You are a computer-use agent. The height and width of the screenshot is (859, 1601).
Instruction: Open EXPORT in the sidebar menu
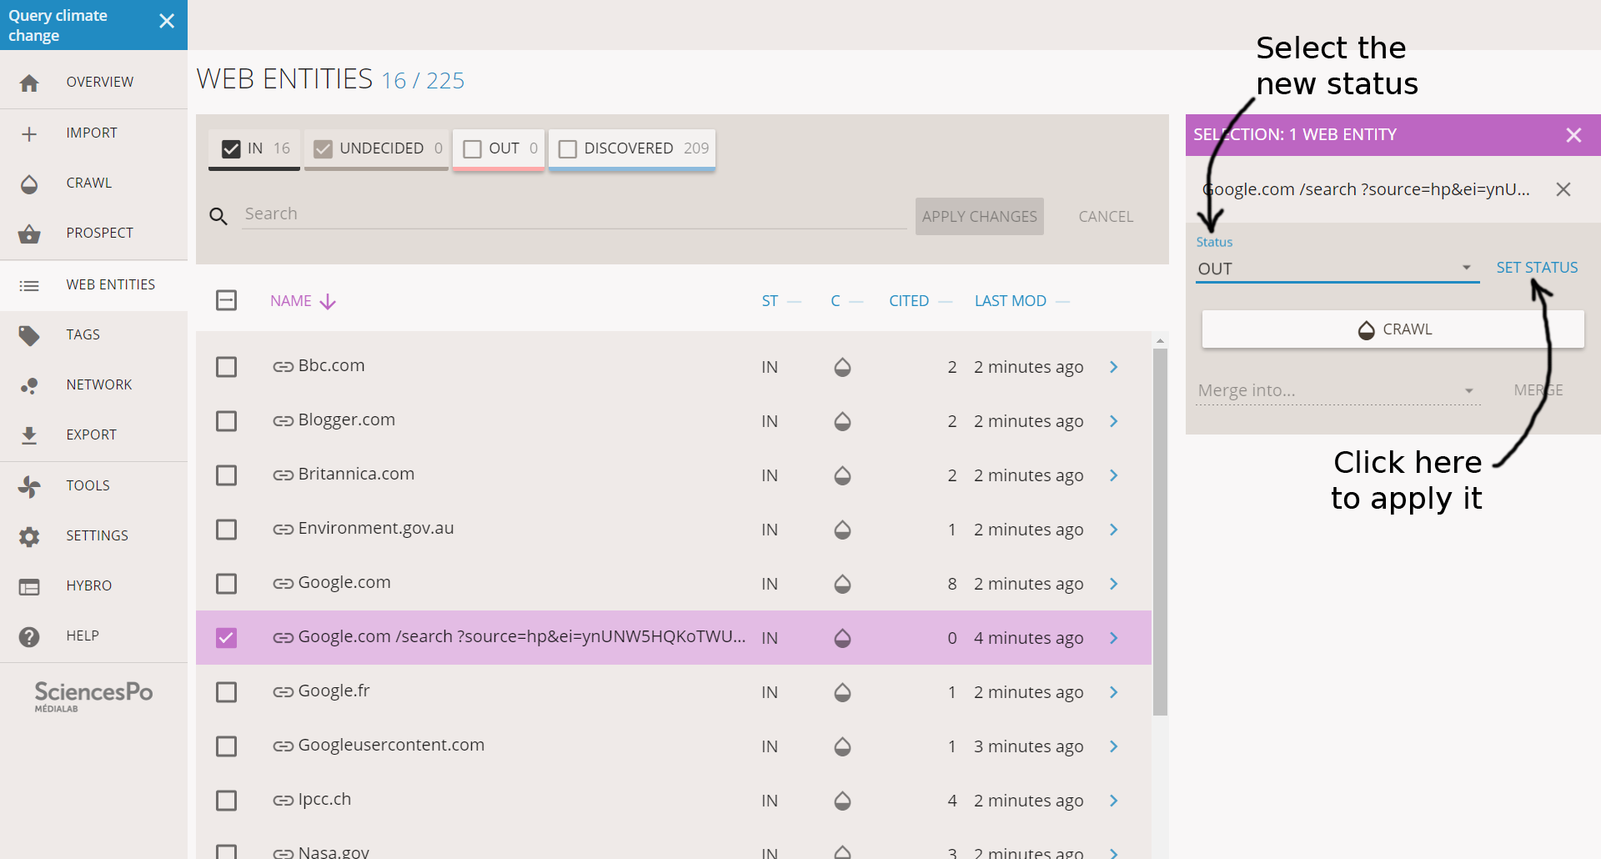point(93,435)
